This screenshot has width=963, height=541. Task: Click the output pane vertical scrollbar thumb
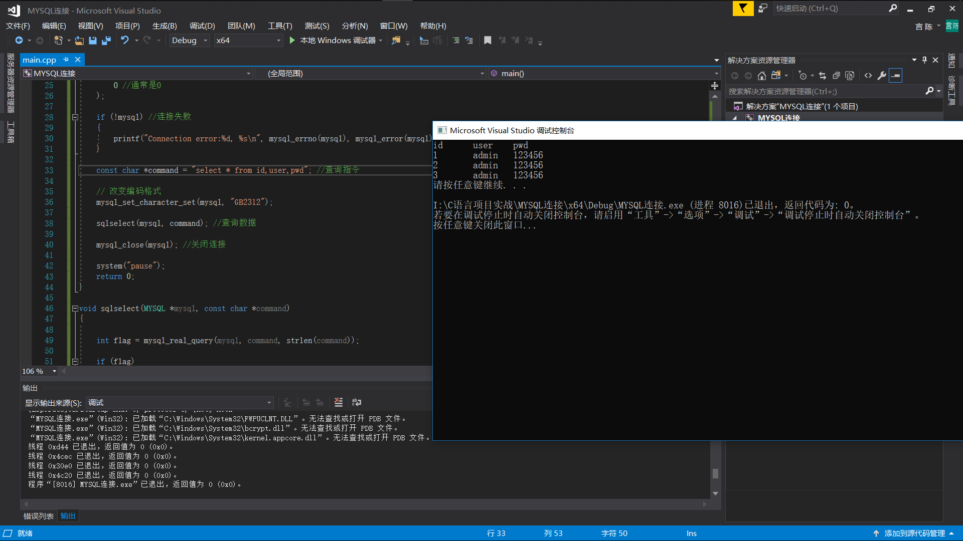pos(715,473)
